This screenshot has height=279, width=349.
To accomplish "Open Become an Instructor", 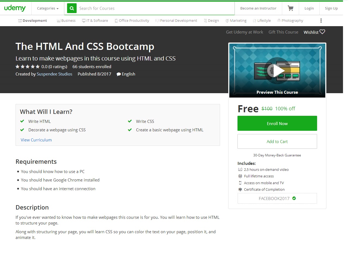I will tap(258, 8).
